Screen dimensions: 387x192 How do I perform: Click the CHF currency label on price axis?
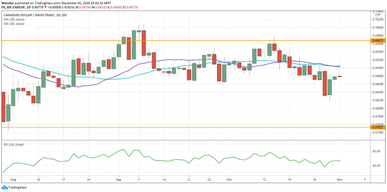(378, 15)
